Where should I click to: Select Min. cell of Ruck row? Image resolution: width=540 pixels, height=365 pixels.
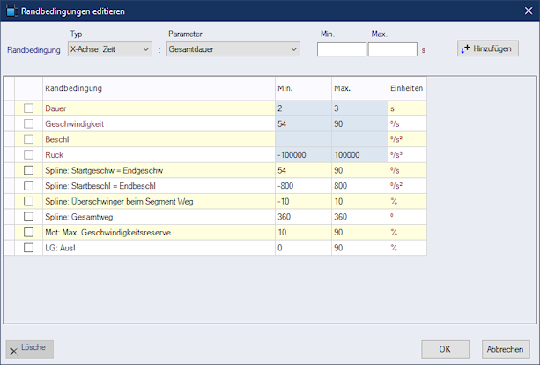coord(302,154)
